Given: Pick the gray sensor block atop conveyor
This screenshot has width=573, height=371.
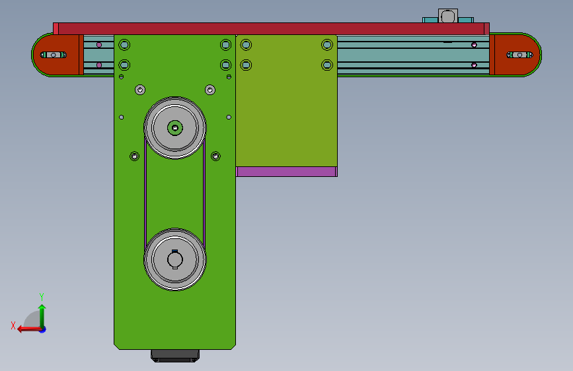Looking at the screenshot, I should click(448, 16).
